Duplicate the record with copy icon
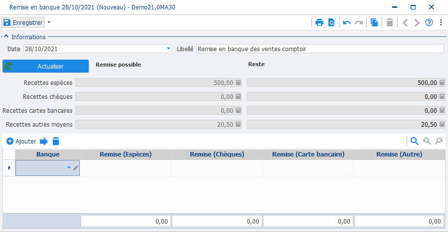The height and width of the screenshot is (232, 448). [374, 22]
